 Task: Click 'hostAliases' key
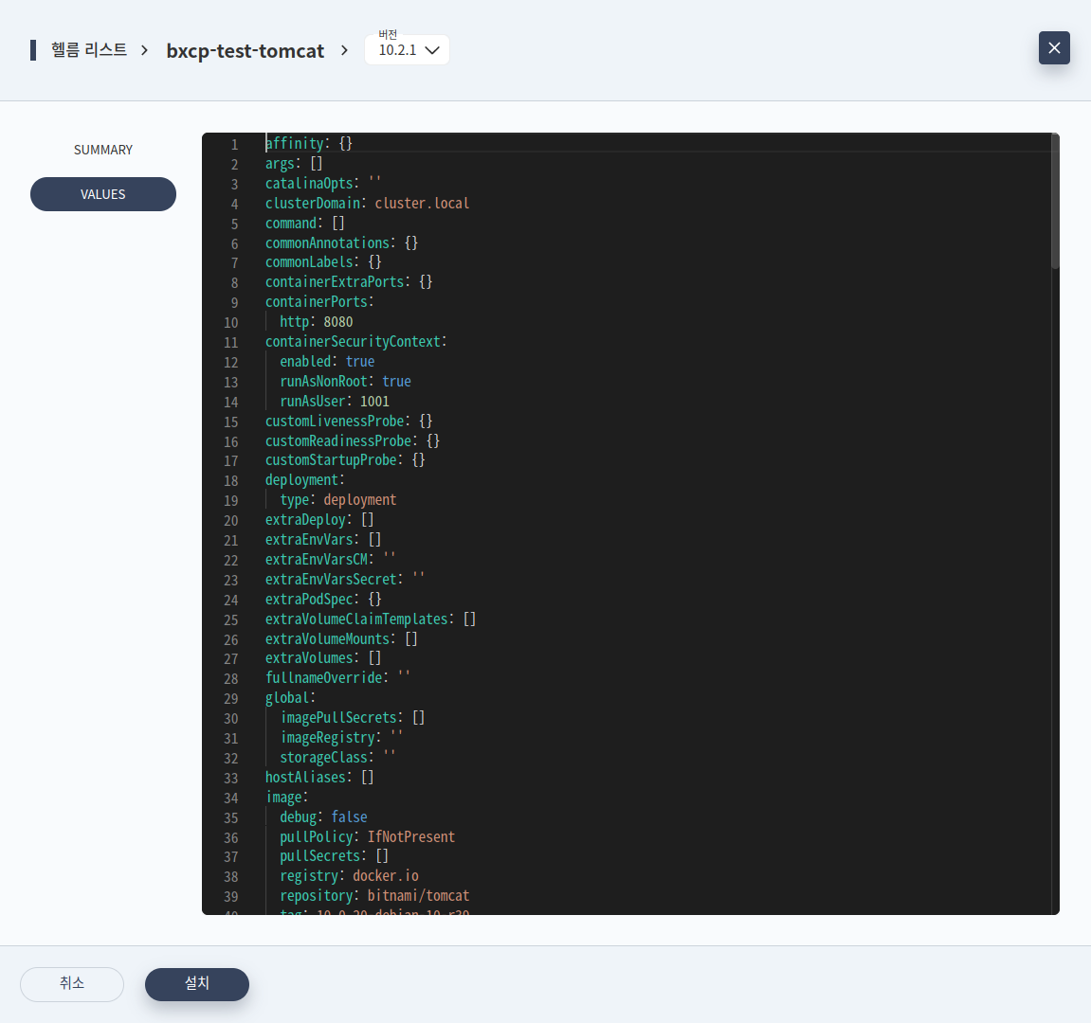[305, 777]
